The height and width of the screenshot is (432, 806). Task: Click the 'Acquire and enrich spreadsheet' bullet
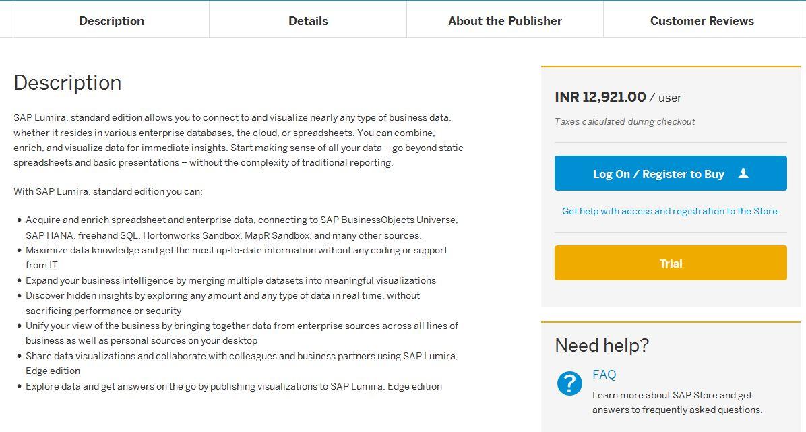point(241,227)
